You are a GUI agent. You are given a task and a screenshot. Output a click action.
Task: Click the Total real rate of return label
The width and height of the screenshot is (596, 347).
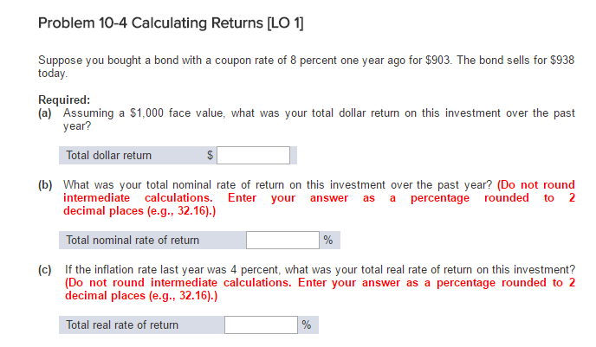coord(122,325)
